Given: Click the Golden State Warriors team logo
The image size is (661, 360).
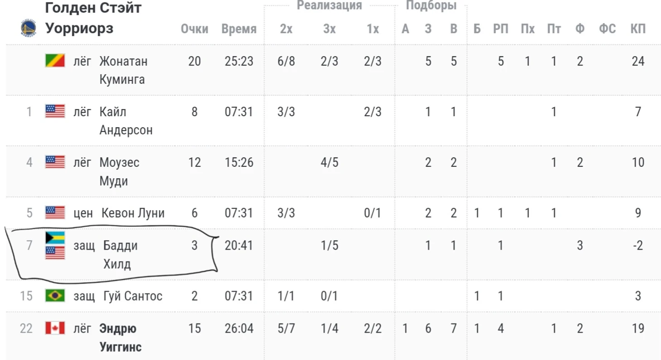Looking at the screenshot, I should click(29, 28).
